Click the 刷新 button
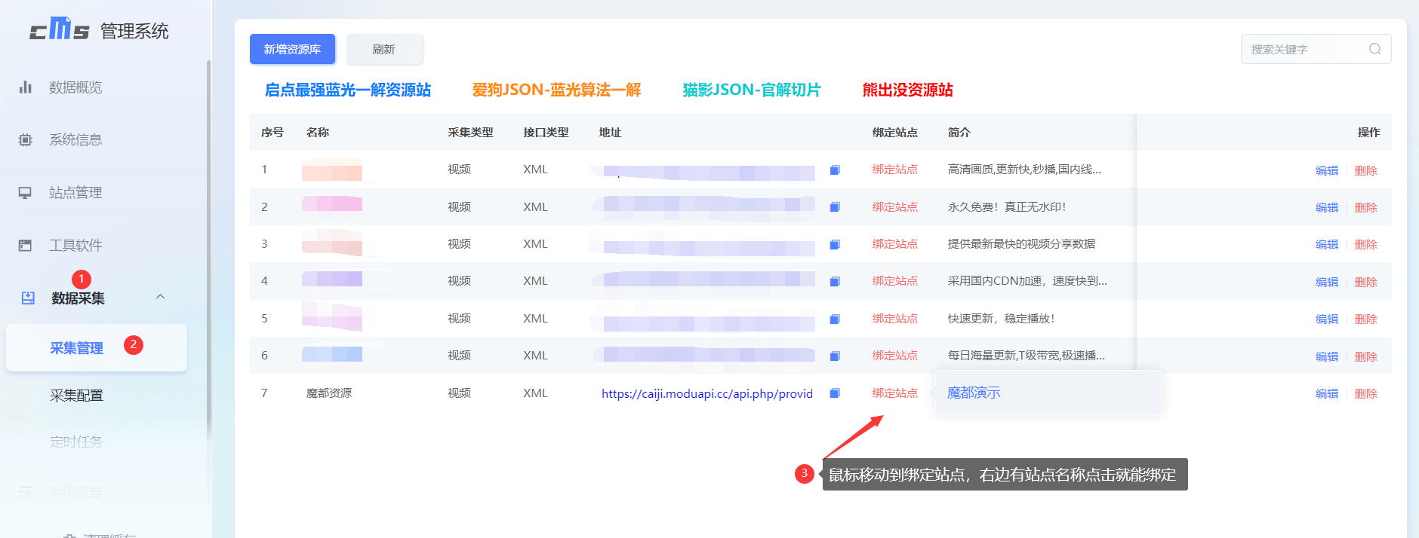 coord(384,49)
